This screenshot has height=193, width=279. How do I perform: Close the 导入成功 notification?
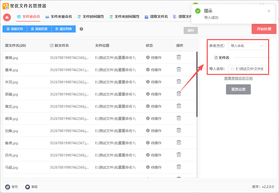tap(269, 11)
